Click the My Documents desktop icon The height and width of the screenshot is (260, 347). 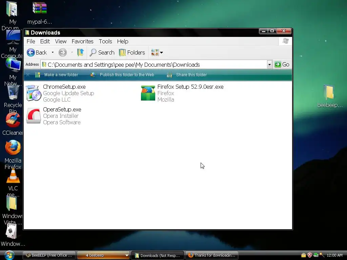coord(12,9)
